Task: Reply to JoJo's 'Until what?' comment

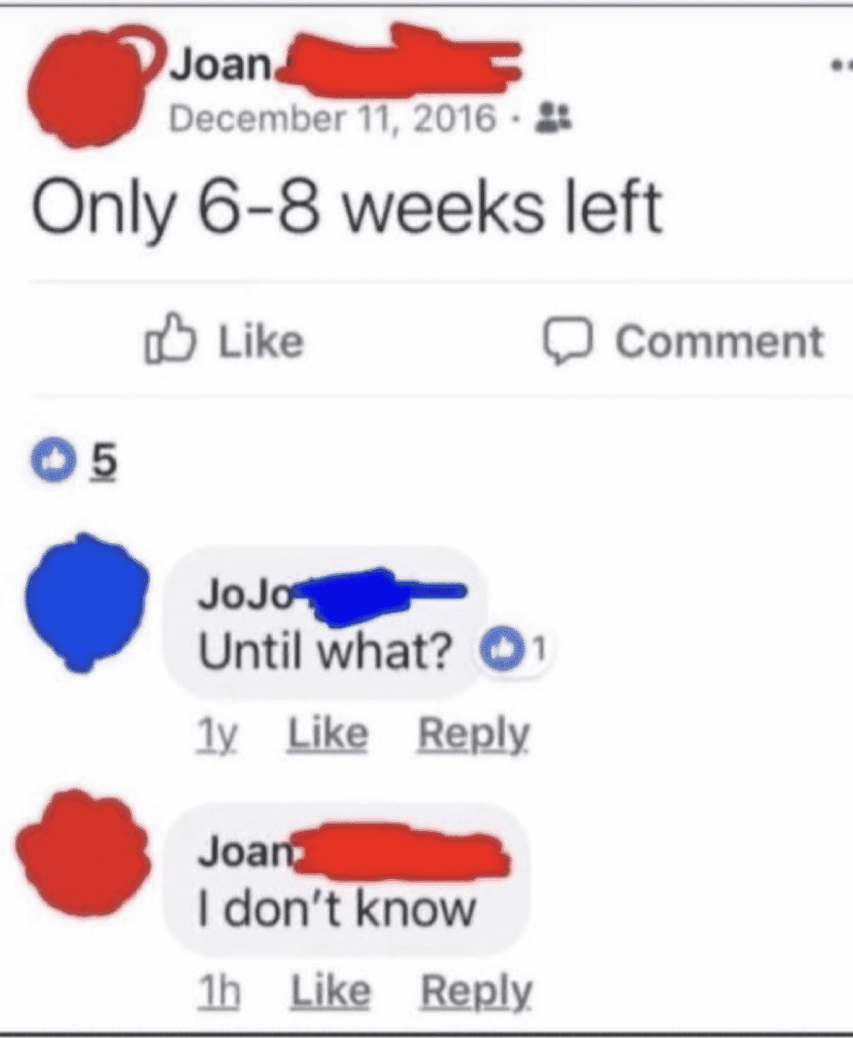Action: [474, 734]
